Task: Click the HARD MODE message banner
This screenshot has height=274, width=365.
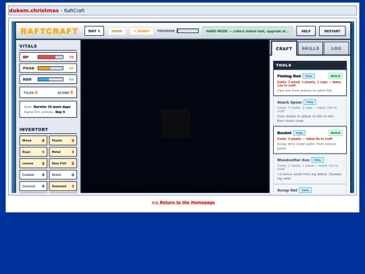Action: pos(247,31)
